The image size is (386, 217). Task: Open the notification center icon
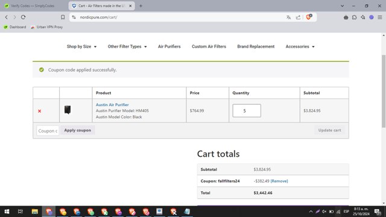coord(378,212)
